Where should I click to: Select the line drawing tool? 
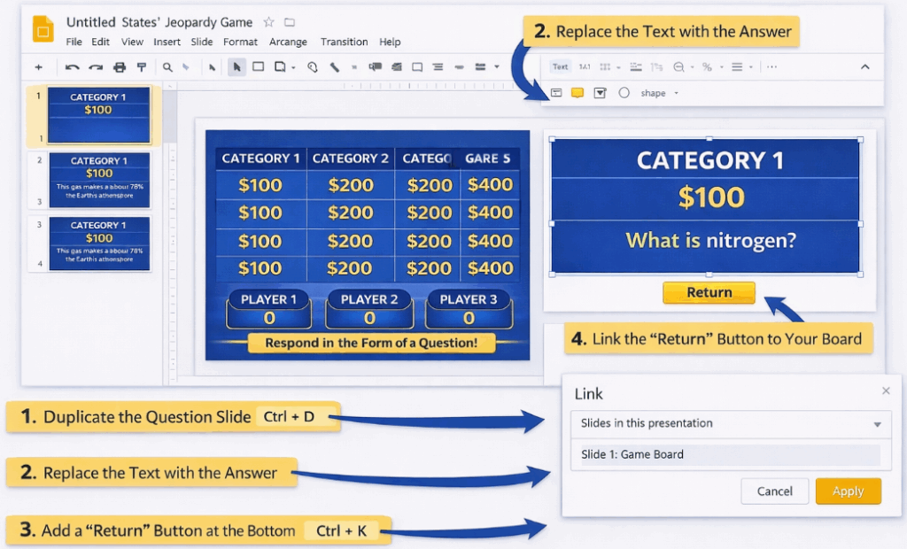(336, 66)
